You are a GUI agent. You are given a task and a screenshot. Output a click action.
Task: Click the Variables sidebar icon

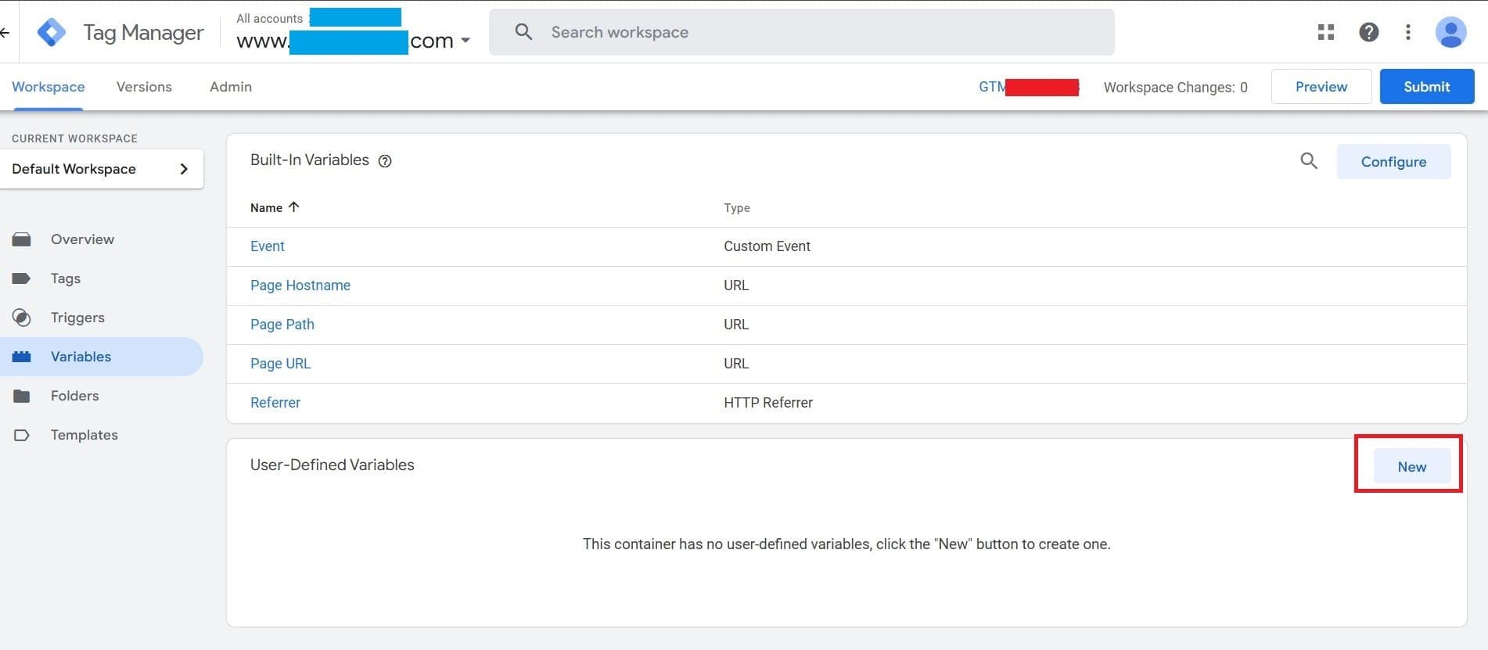pyautogui.click(x=22, y=357)
